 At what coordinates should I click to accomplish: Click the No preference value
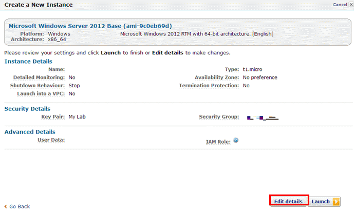tap(260, 77)
